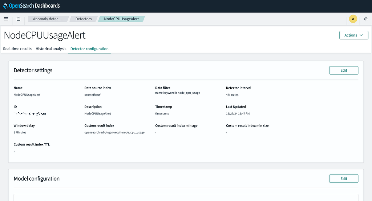
Task: Expand the Actions dropdown
Action: (x=353, y=35)
